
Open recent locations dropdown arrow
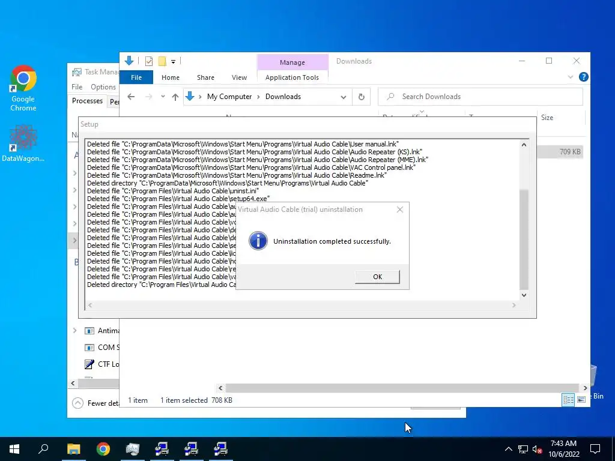[x=163, y=97]
